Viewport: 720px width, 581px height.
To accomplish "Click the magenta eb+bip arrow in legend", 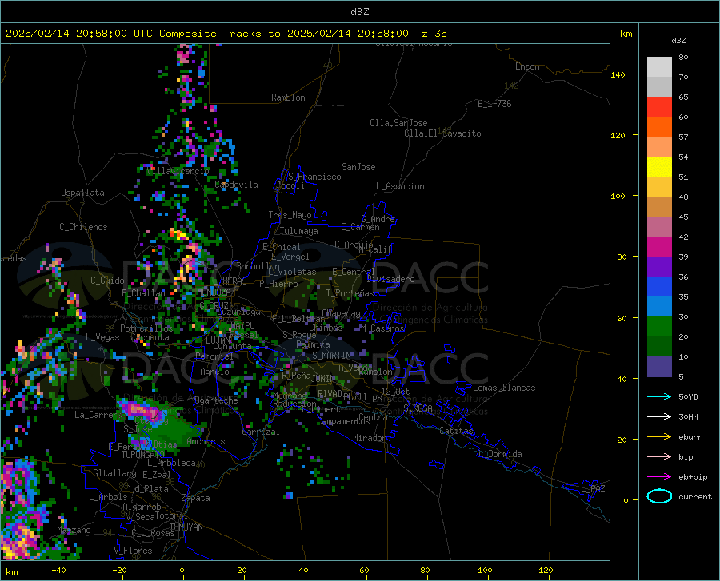I will (659, 477).
